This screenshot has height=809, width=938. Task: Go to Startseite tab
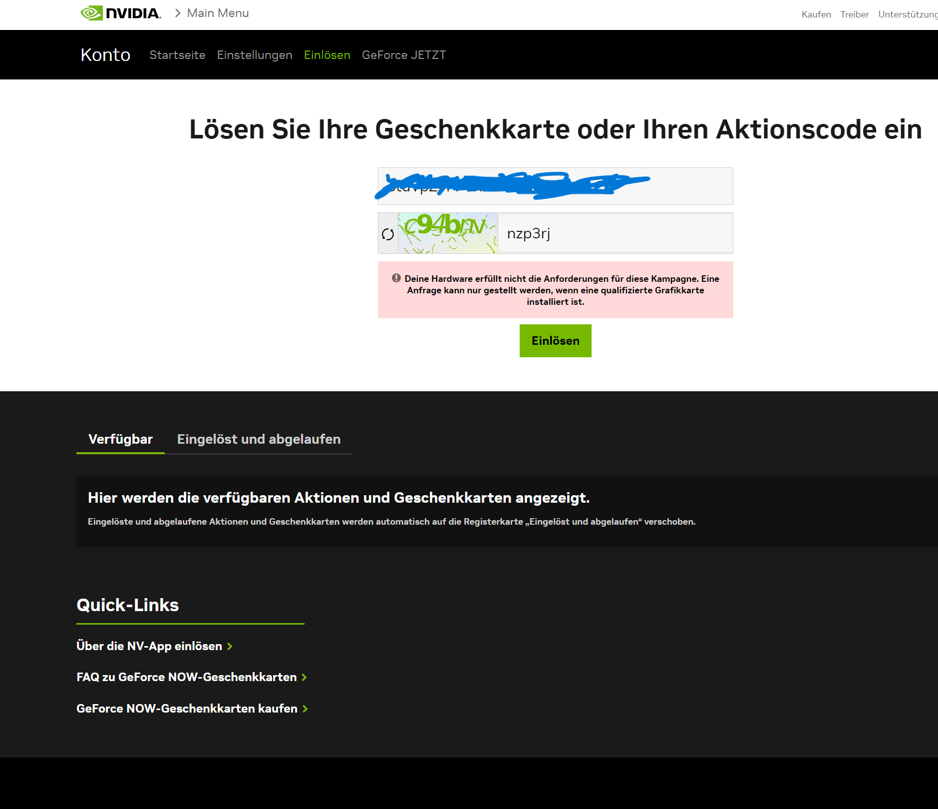coord(177,55)
